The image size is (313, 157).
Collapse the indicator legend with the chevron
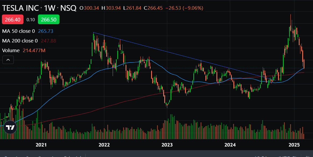[x=8, y=60]
